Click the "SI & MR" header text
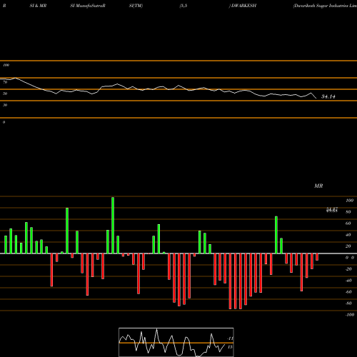 38,6
